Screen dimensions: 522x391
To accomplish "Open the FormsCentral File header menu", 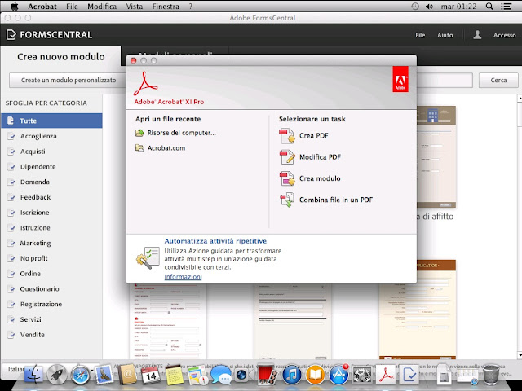I will (420, 35).
